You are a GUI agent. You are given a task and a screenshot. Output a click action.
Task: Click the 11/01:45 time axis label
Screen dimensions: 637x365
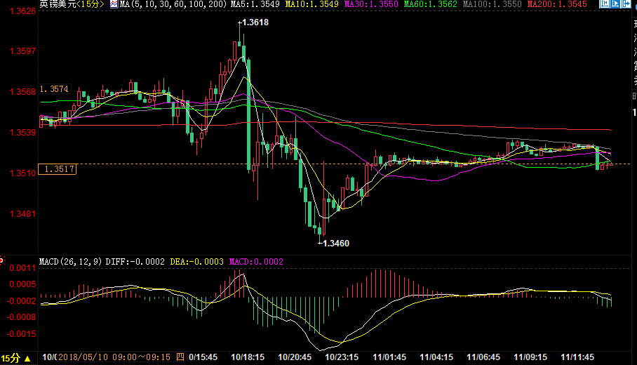(x=389, y=357)
